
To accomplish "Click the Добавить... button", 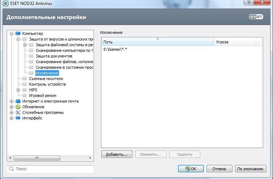I will [x=117, y=154].
